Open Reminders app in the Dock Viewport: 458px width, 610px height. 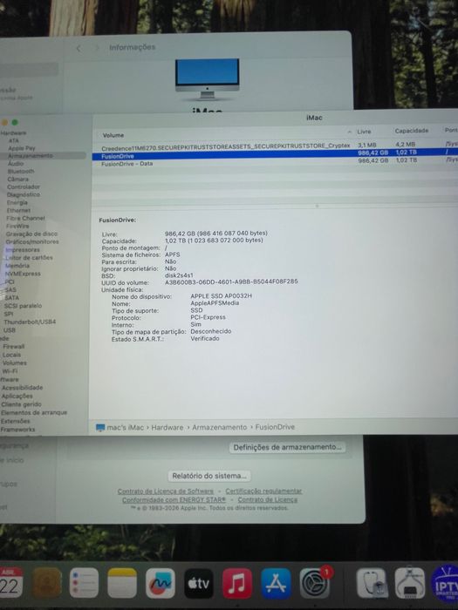[84, 583]
